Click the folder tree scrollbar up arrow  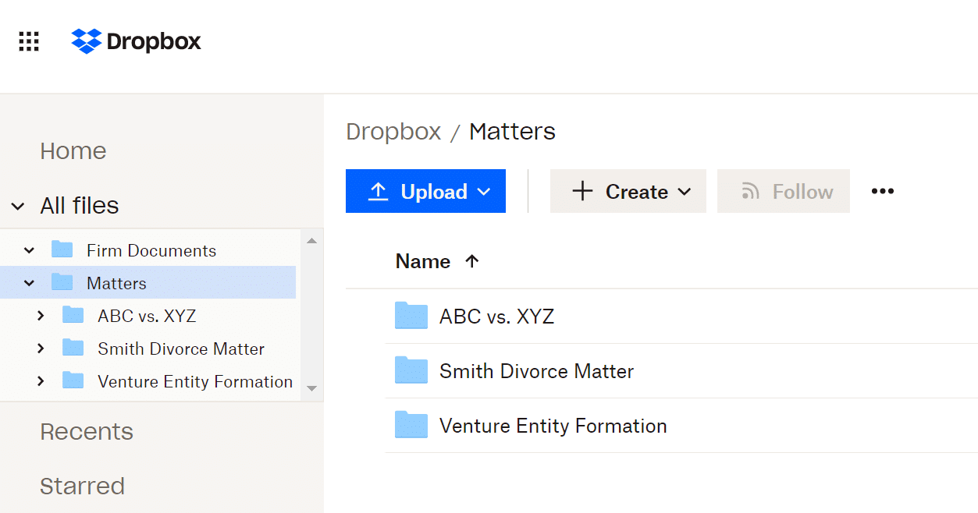(311, 241)
